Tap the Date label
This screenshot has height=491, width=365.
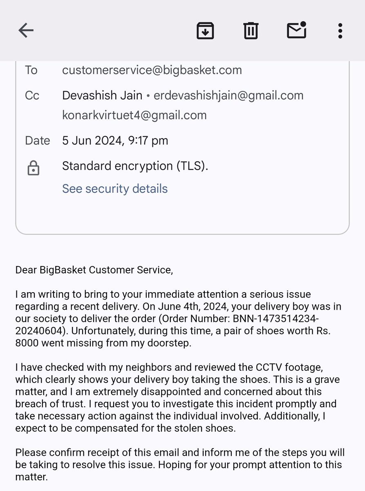point(37,140)
